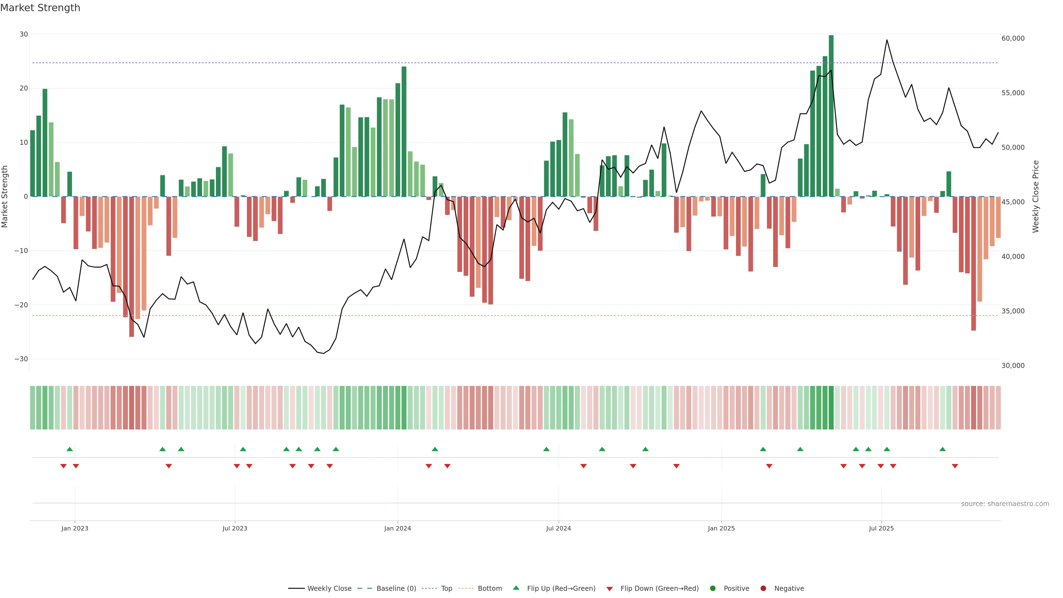The width and height of the screenshot is (1063, 598).
Task: Click the Market Strength y-axis title
Action: point(5,197)
